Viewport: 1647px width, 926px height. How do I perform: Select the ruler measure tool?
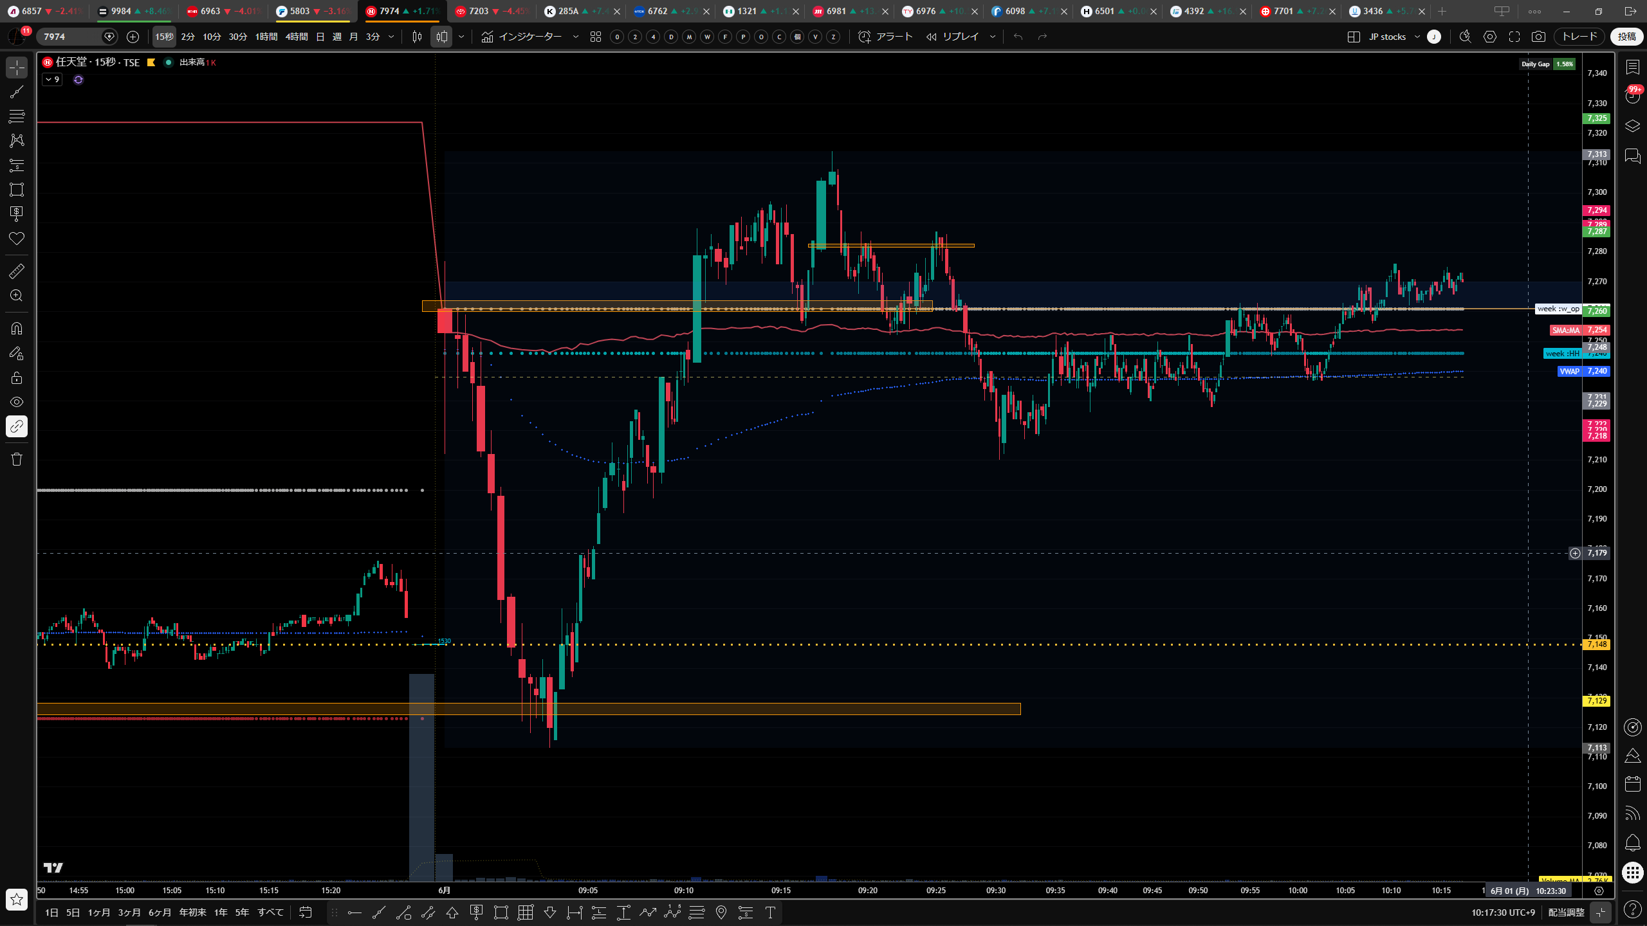point(17,271)
